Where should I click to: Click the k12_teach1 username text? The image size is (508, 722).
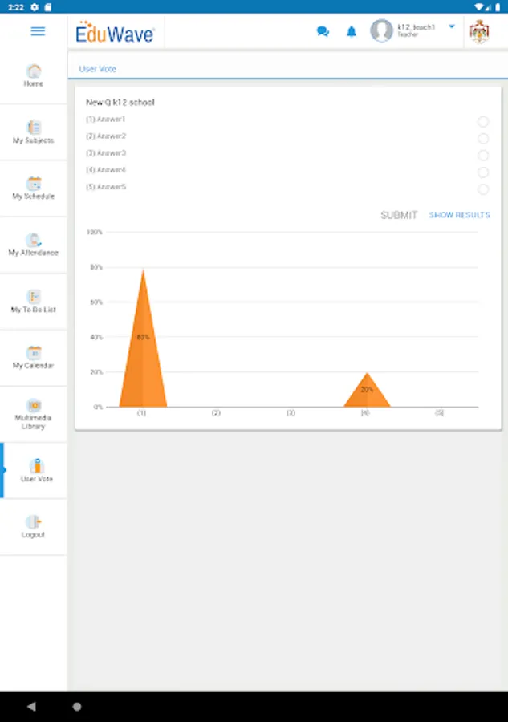pos(417,27)
